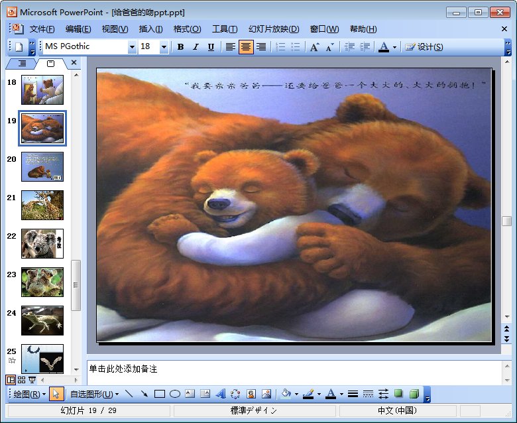
Task: Switch to Normal view
Action: 11,380
